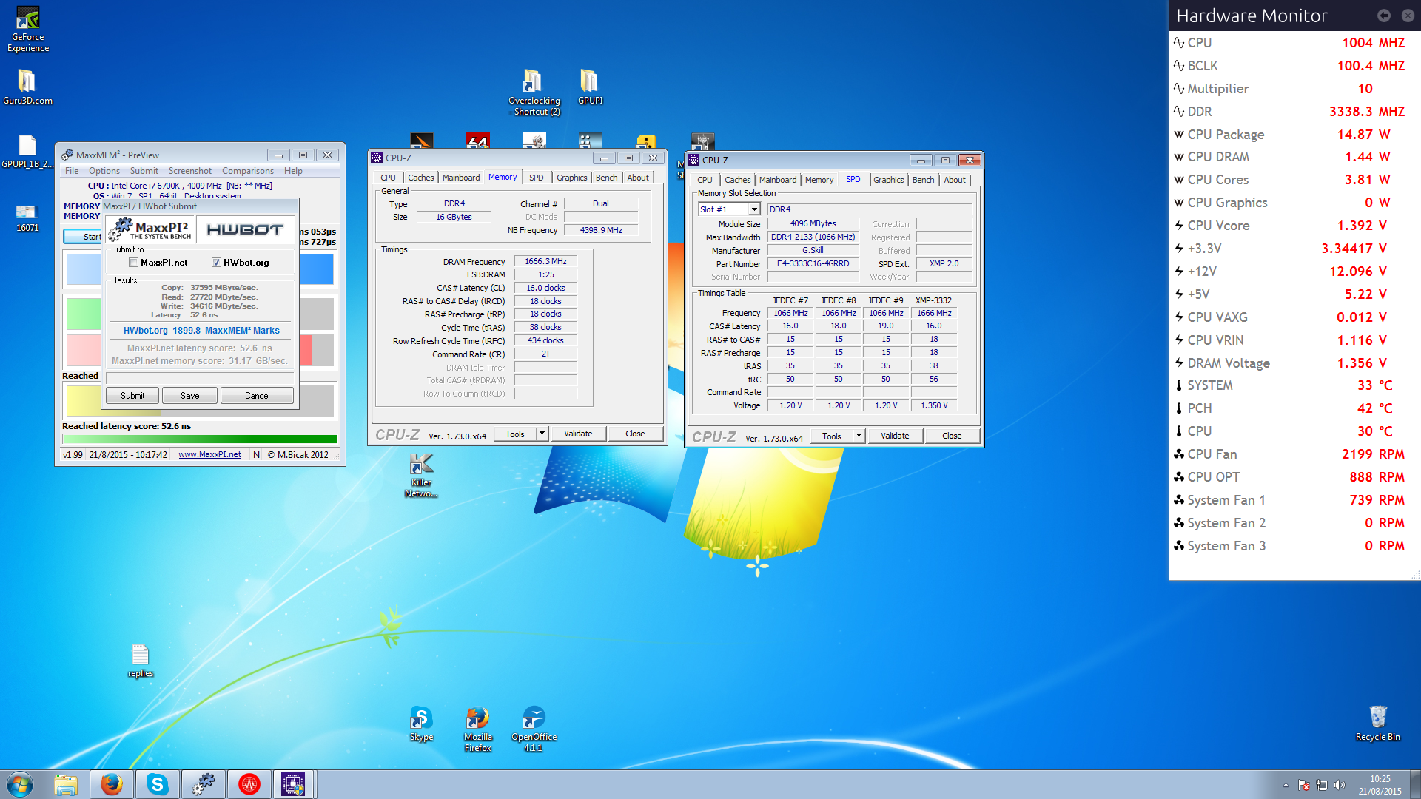Viewport: 1421px width, 799px height.
Task: Click Close button in SPD CPU-Z
Action: tap(952, 436)
